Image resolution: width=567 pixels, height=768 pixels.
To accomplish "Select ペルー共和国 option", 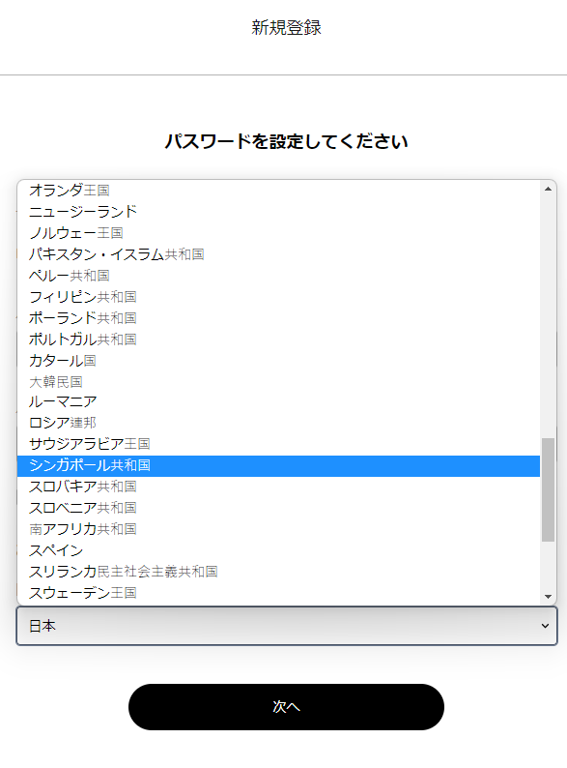I will (x=278, y=276).
